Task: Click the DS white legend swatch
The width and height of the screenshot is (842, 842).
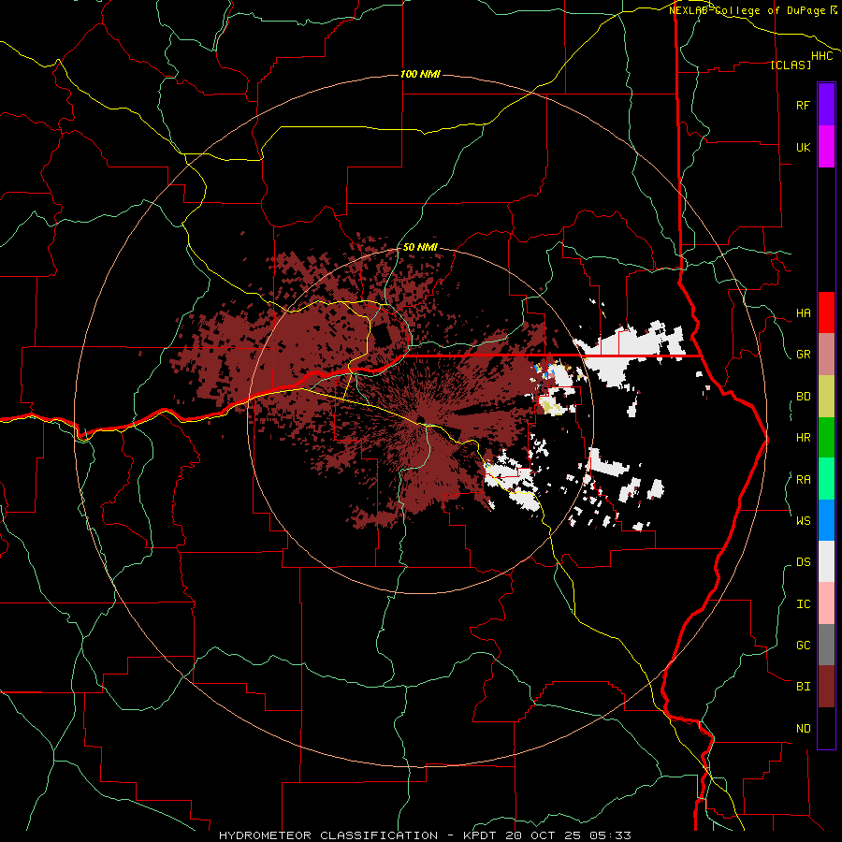Action: pyautogui.click(x=826, y=561)
